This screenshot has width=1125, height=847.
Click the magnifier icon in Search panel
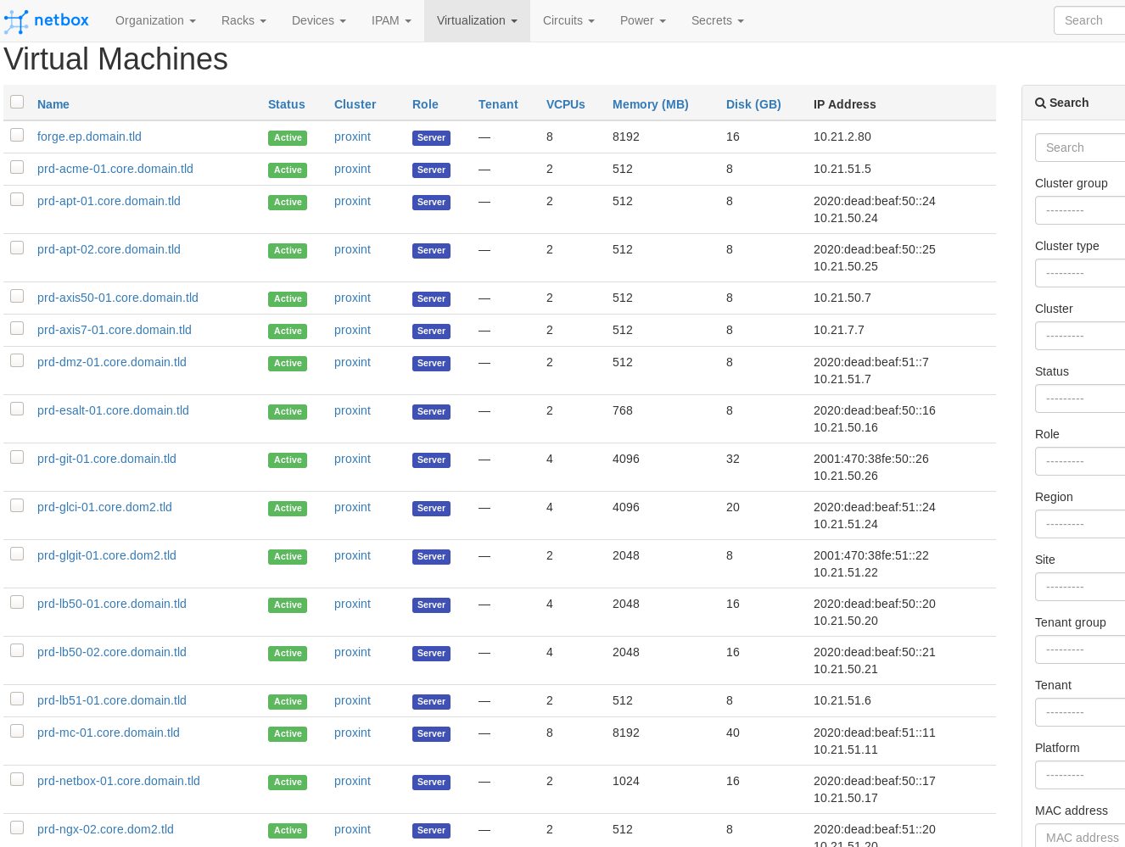(x=1040, y=103)
